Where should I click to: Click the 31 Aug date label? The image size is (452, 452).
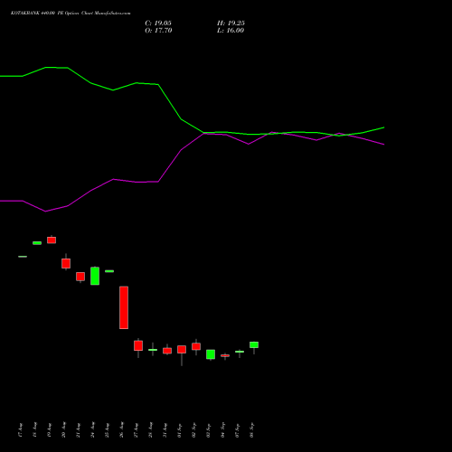[x=165, y=430]
